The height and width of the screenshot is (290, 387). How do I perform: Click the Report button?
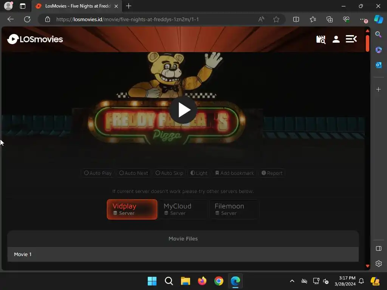(272, 173)
